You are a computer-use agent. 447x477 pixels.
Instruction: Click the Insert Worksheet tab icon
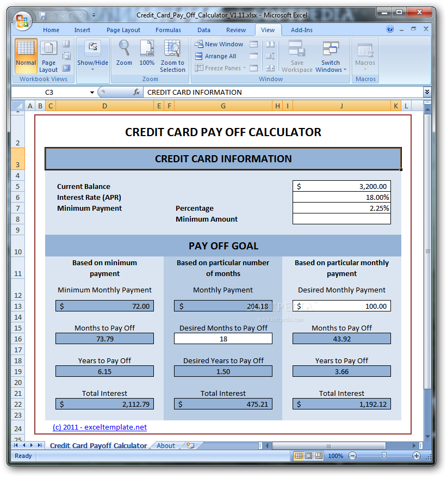point(190,445)
